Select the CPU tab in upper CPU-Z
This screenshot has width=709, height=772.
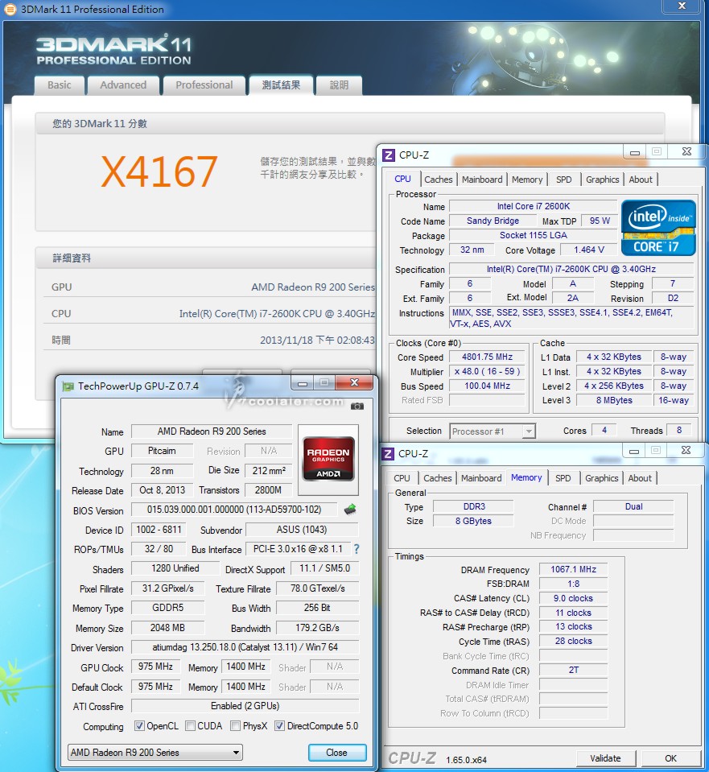point(402,180)
